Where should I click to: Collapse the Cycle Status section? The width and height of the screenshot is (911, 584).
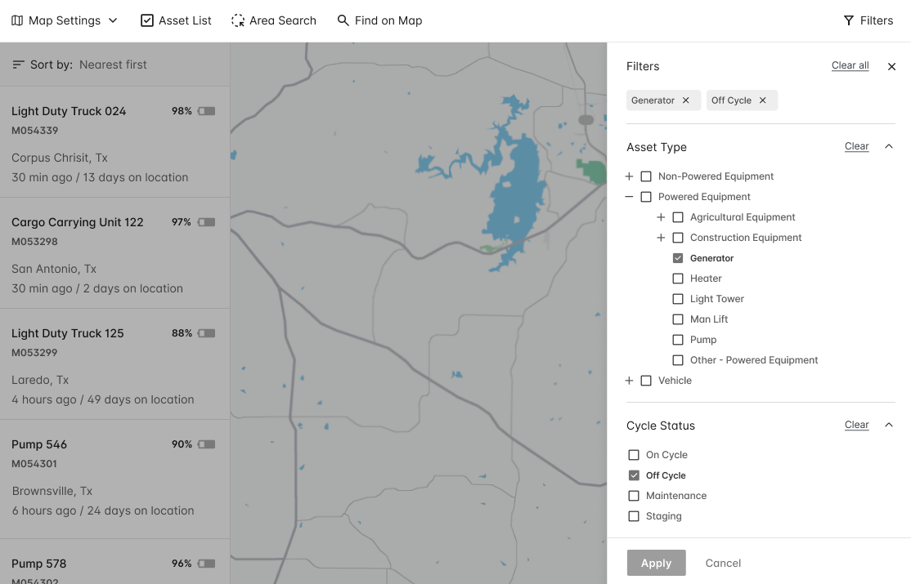point(889,425)
